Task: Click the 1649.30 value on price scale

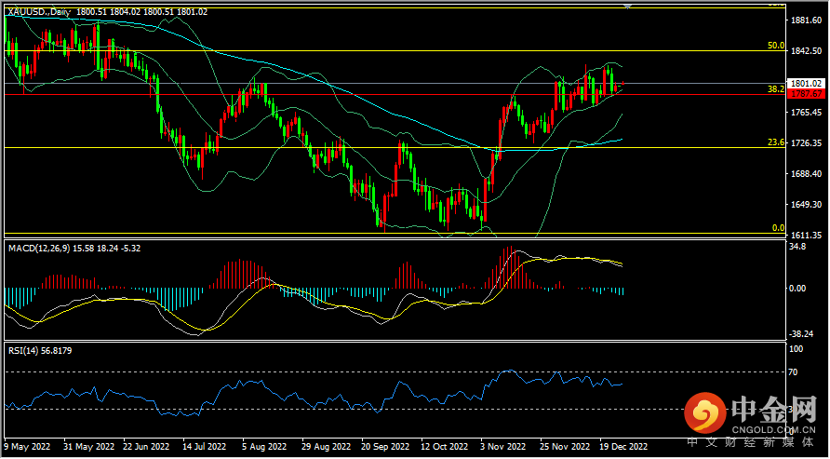Action: tap(806, 205)
